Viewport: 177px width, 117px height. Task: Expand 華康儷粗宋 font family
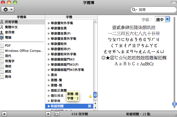coord(49,44)
